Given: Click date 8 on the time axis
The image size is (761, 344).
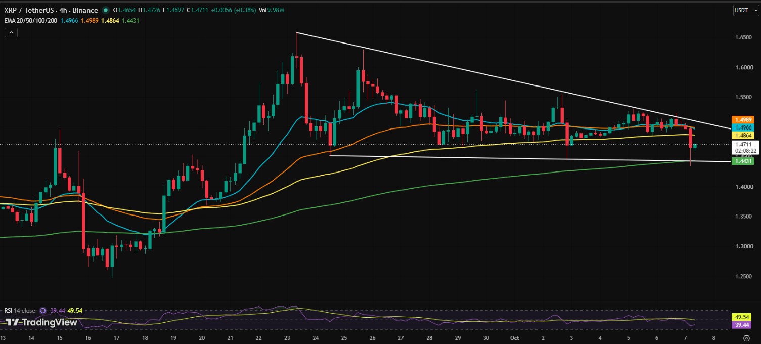Looking at the screenshot, I should (x=714, y=338).
